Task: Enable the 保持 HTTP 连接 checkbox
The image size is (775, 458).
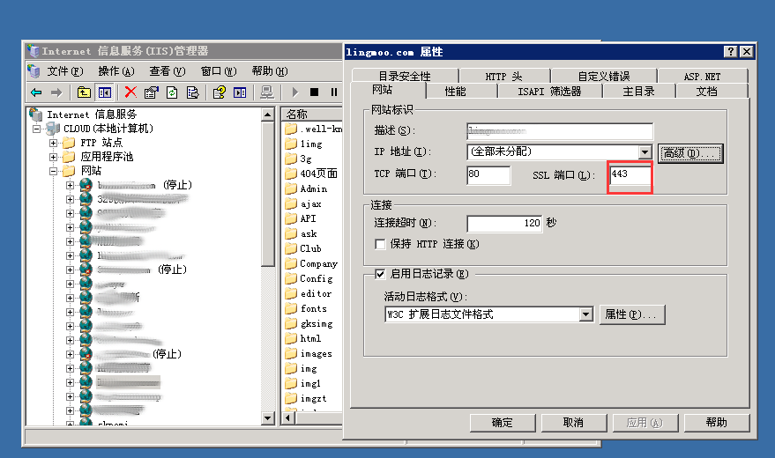Action: coord(381,244)
